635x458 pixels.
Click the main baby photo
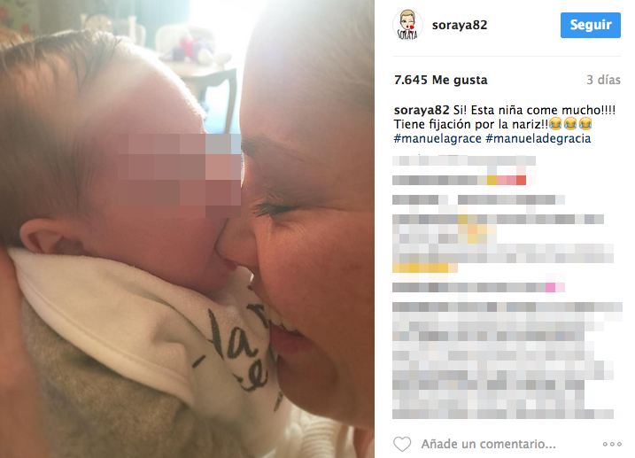coord(187,229)
